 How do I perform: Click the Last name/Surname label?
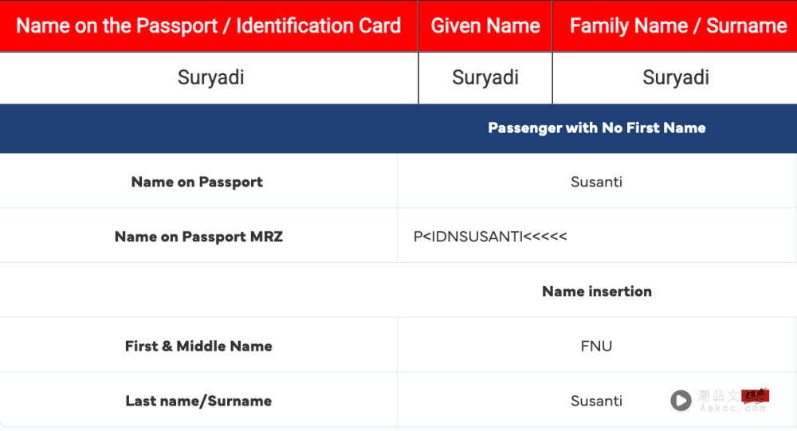[198, 401]
